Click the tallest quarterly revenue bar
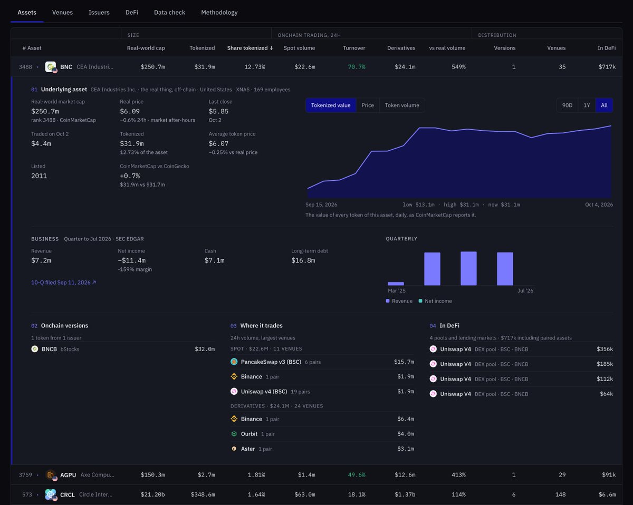This screenshot has width=633, height=505. [468, 268]
